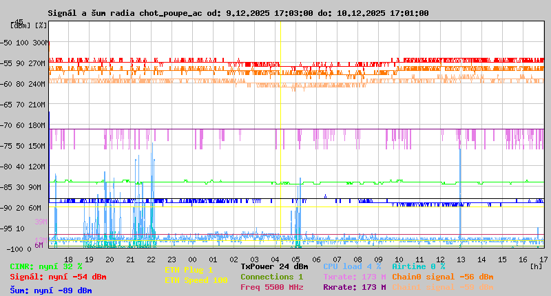Screen dimensions: 551x296
Task: Click the '-65 70 210M' y-axis label
Action: click(23, 105)
